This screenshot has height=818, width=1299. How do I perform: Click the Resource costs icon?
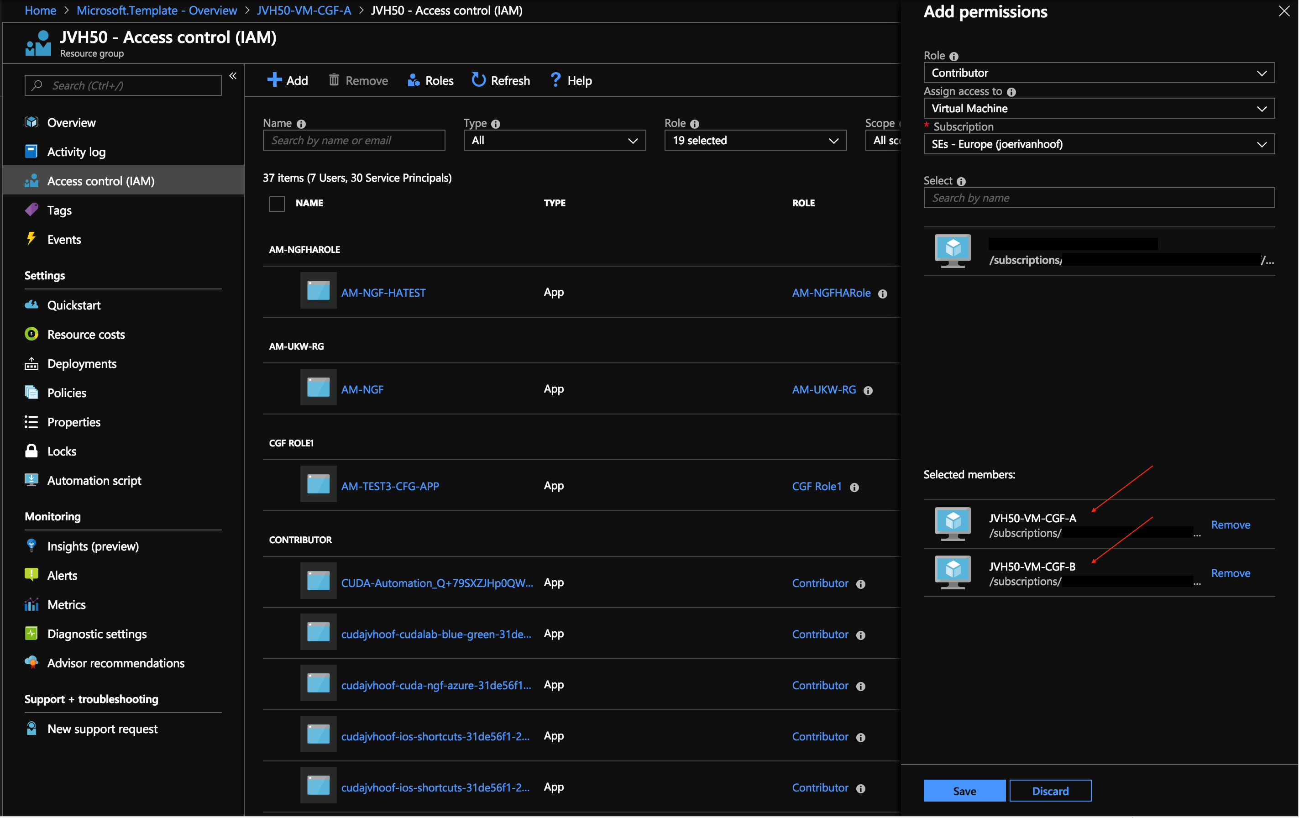tap(31, 334)
